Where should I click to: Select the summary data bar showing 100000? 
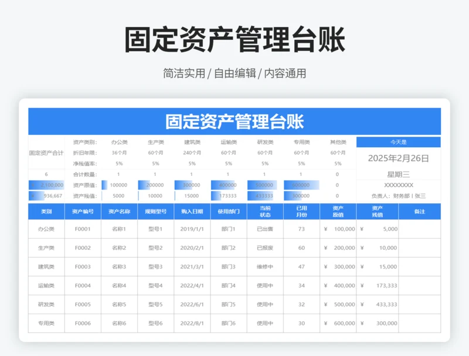click(x=119, y=185)
